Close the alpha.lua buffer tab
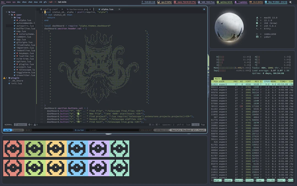Viewport: 297px width, 186px height. point(119,9)
